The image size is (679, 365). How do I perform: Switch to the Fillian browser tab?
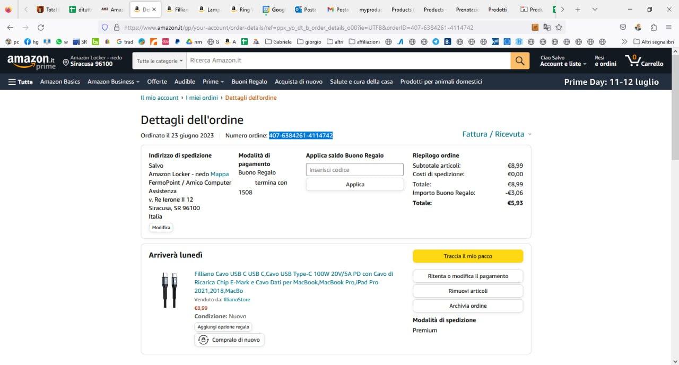click(x=177, y=10)
